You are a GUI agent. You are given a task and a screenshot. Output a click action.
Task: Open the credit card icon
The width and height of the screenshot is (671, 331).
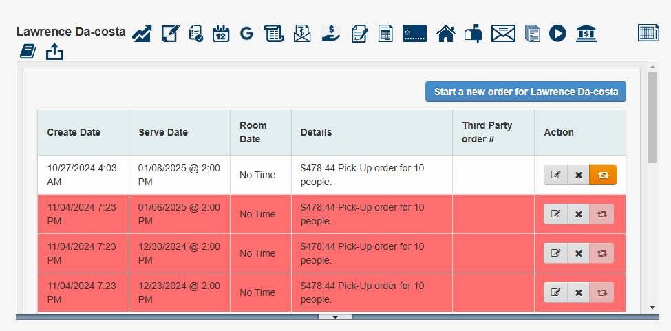pyautogui.click(x=415, y=33)
